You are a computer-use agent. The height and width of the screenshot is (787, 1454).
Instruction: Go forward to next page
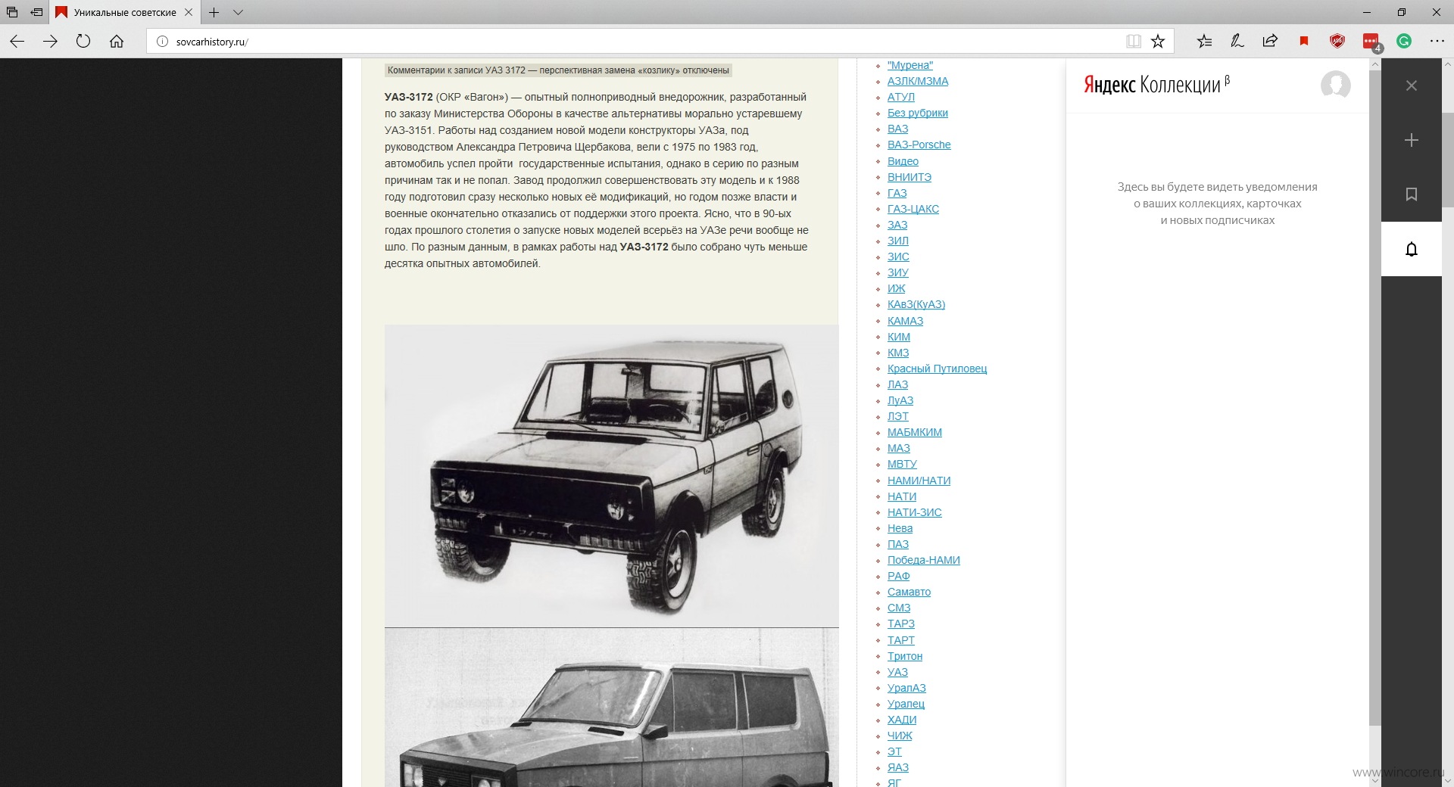[x=50, y=42]
